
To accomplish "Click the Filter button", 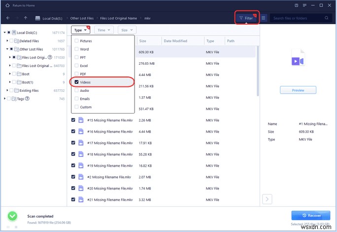I will tap(246, 18).
